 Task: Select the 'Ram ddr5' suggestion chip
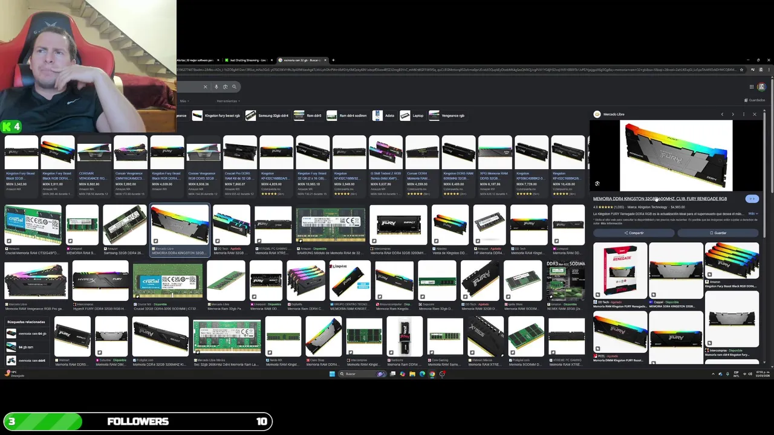[x=308, y=115]
